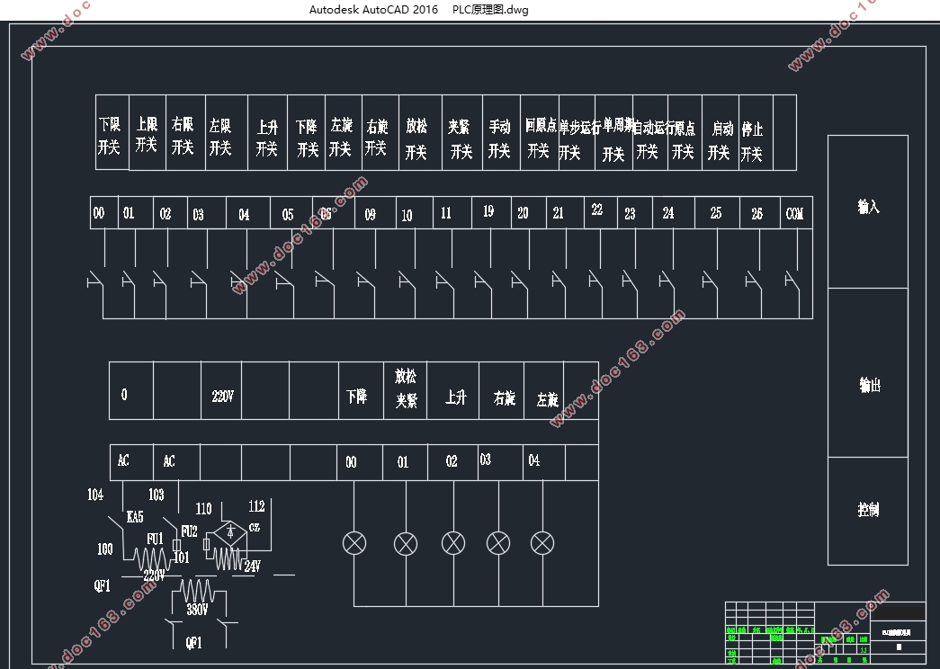Select the 输出 section label
Screen dimensions: 940x669
click(870, 385)
